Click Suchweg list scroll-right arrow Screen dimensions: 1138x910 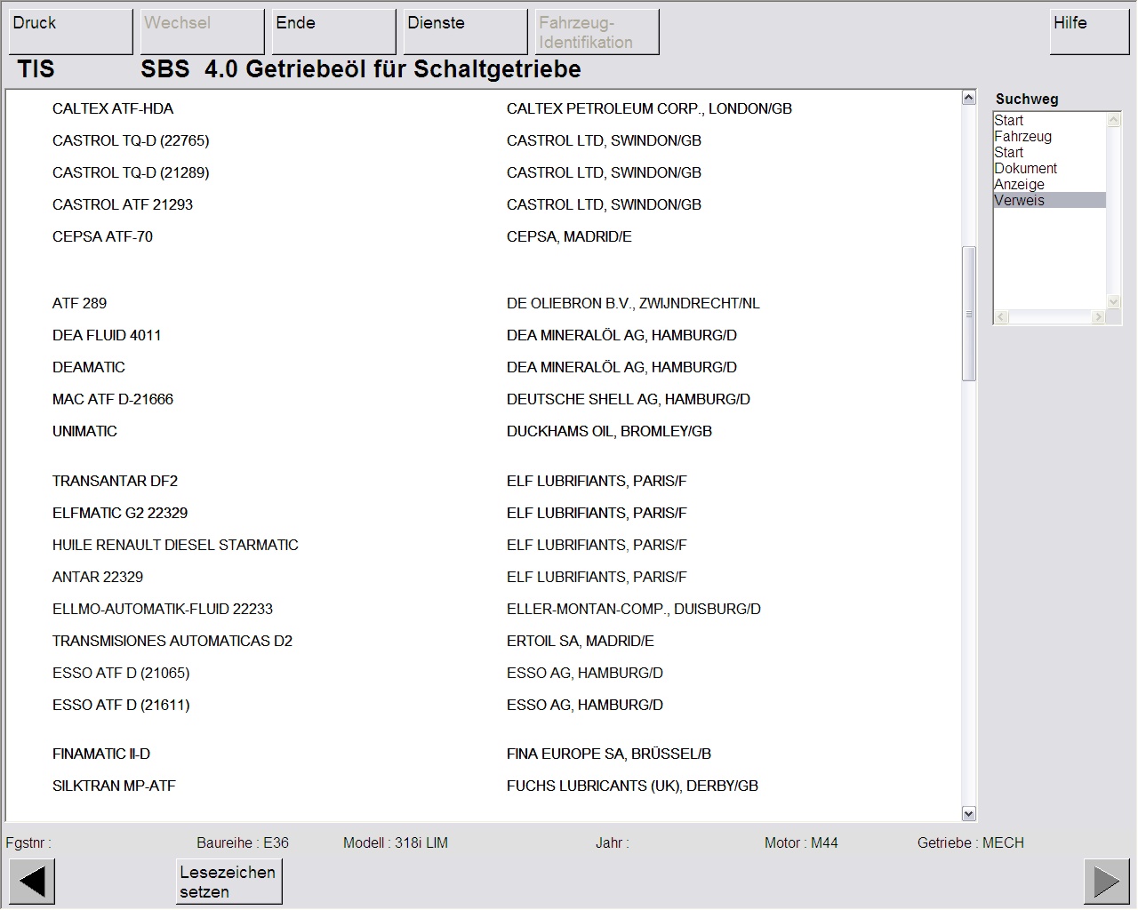click(x=1098, y=317)
